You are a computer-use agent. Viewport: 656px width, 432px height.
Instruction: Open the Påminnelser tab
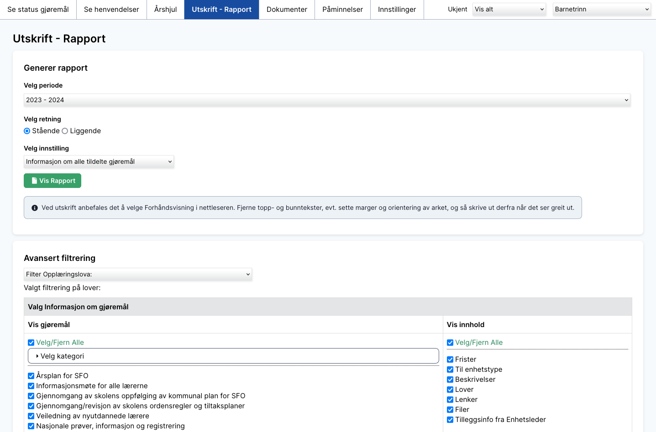coord(342,10)
